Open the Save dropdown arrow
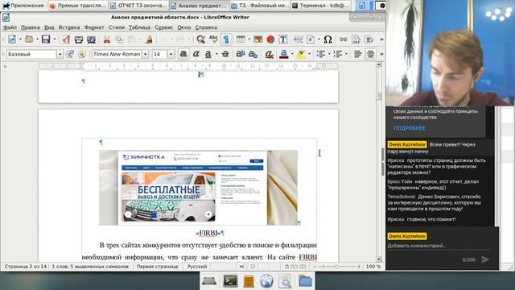Screen dimensions: 515x290 point(54,39)
